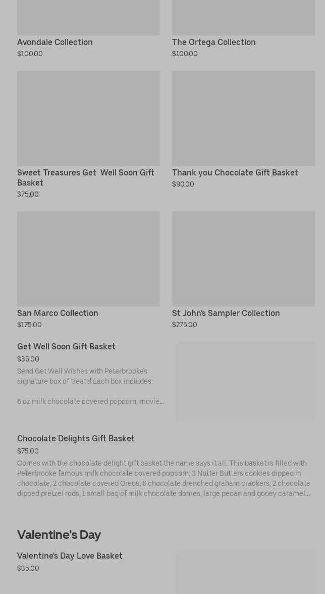Open Chocolate Delights Gift Basket title

pos(76,439)
